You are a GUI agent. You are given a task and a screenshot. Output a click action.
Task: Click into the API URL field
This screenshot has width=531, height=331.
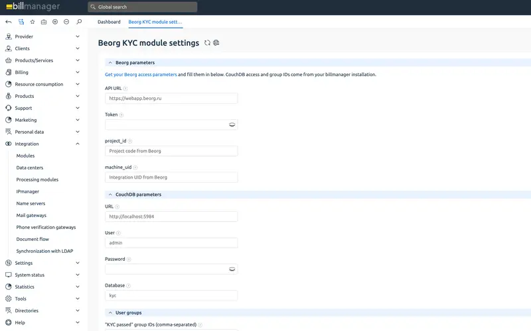click(171, 98)
